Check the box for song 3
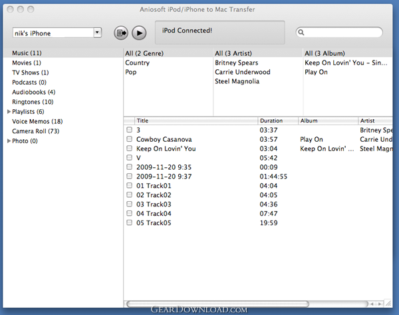The width and height of the screenshot is (399, 315). click(129, 130)
